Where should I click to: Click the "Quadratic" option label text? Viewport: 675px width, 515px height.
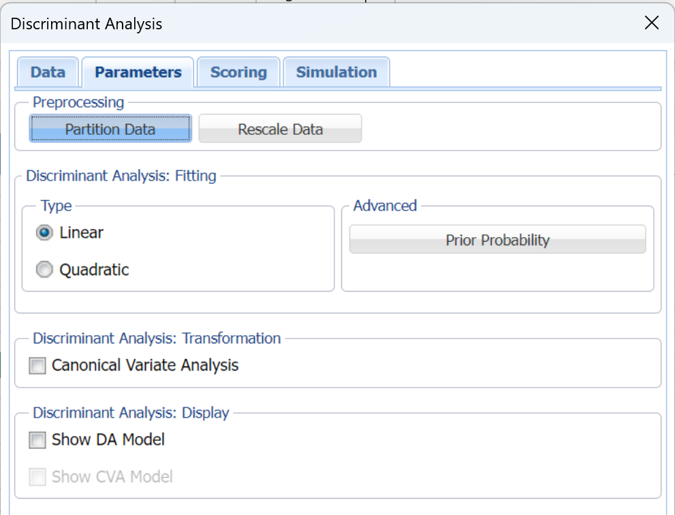(x=94, y=270)
